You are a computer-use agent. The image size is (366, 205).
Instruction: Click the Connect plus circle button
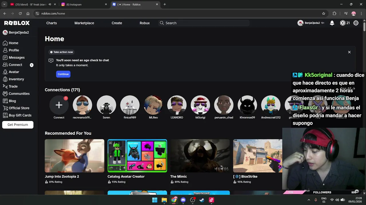[59, 105]
